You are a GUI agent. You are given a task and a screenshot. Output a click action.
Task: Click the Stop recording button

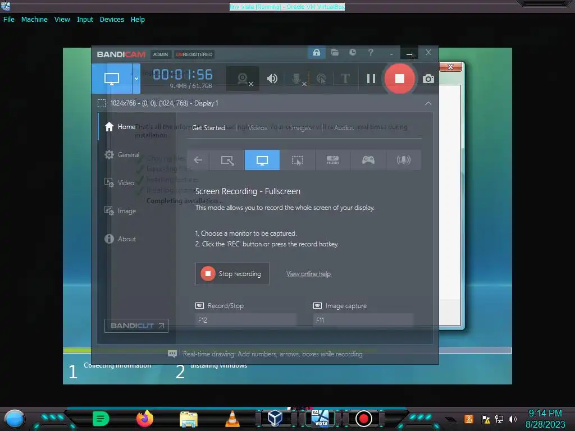(232, 274)
